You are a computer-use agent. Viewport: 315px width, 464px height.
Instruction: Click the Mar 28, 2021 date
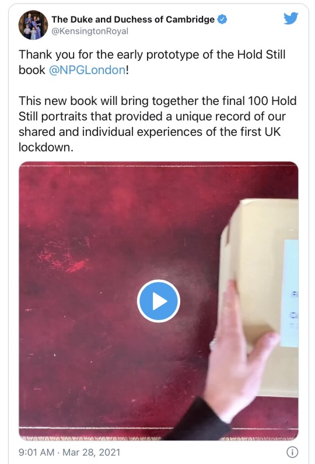pyautogui.click(x=92, y=452)
